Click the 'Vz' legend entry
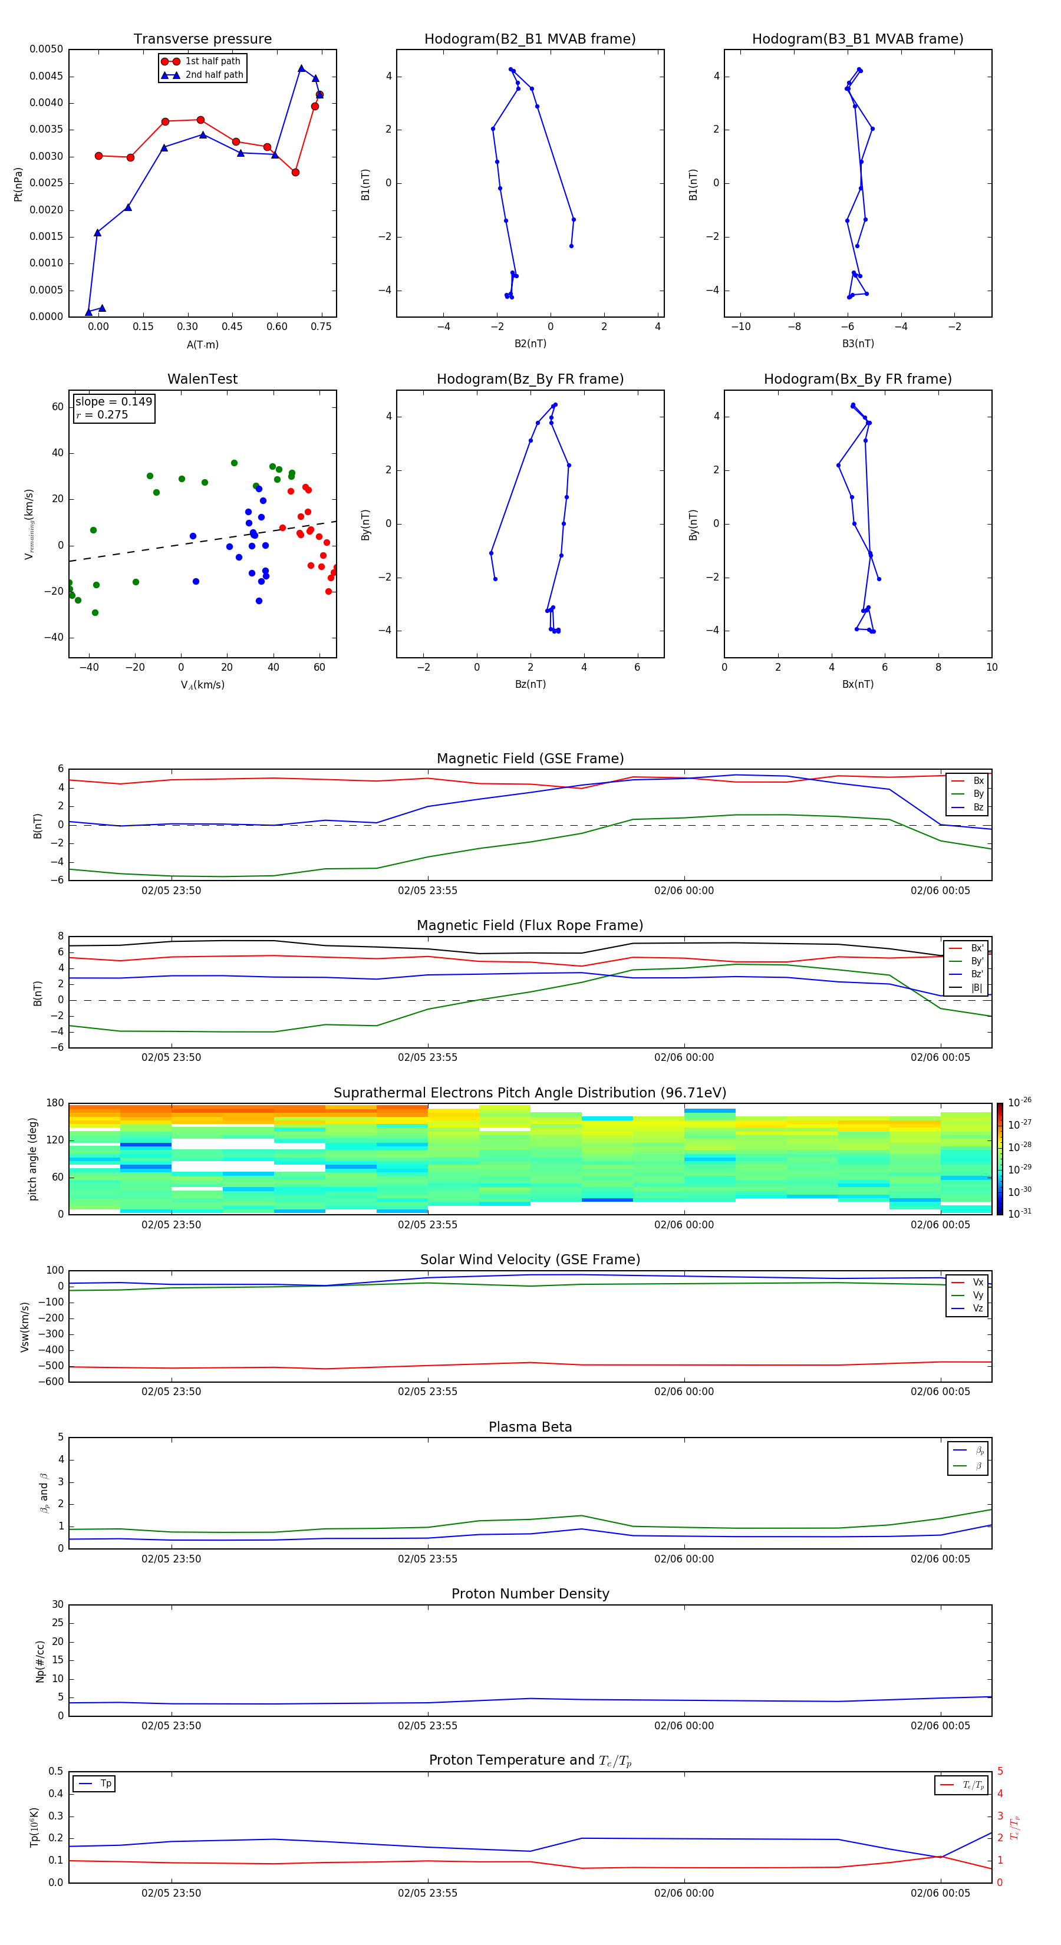Viewport: 1061px width, 1945px height. (967, 1308)
